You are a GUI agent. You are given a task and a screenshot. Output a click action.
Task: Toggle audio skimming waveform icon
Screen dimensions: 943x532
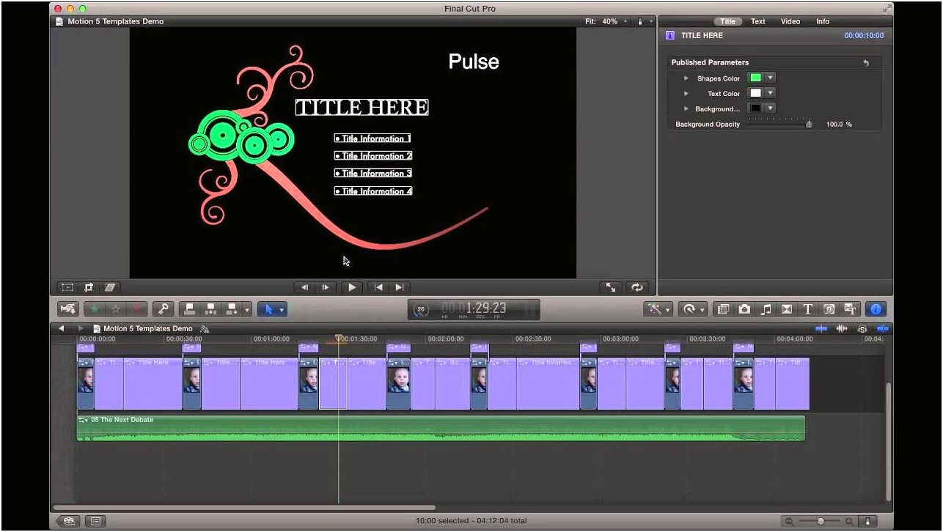[x=842, y=328]
